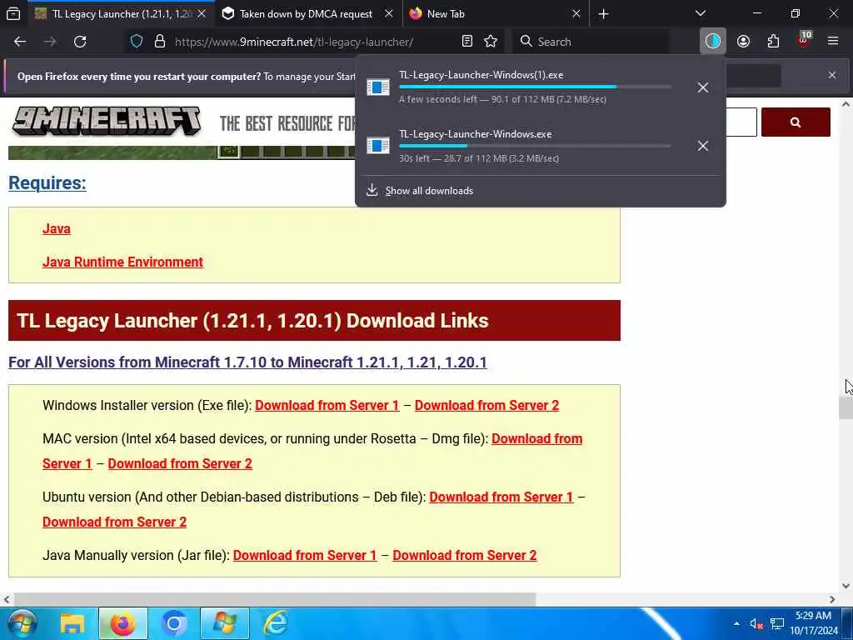853x640 pixels.
Task: Close the TL Legacy Launcher tab
Action: (202, 14)
